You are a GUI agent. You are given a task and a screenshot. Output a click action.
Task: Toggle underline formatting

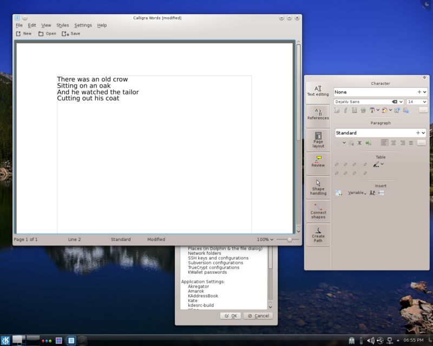click(x=355, y=110)
